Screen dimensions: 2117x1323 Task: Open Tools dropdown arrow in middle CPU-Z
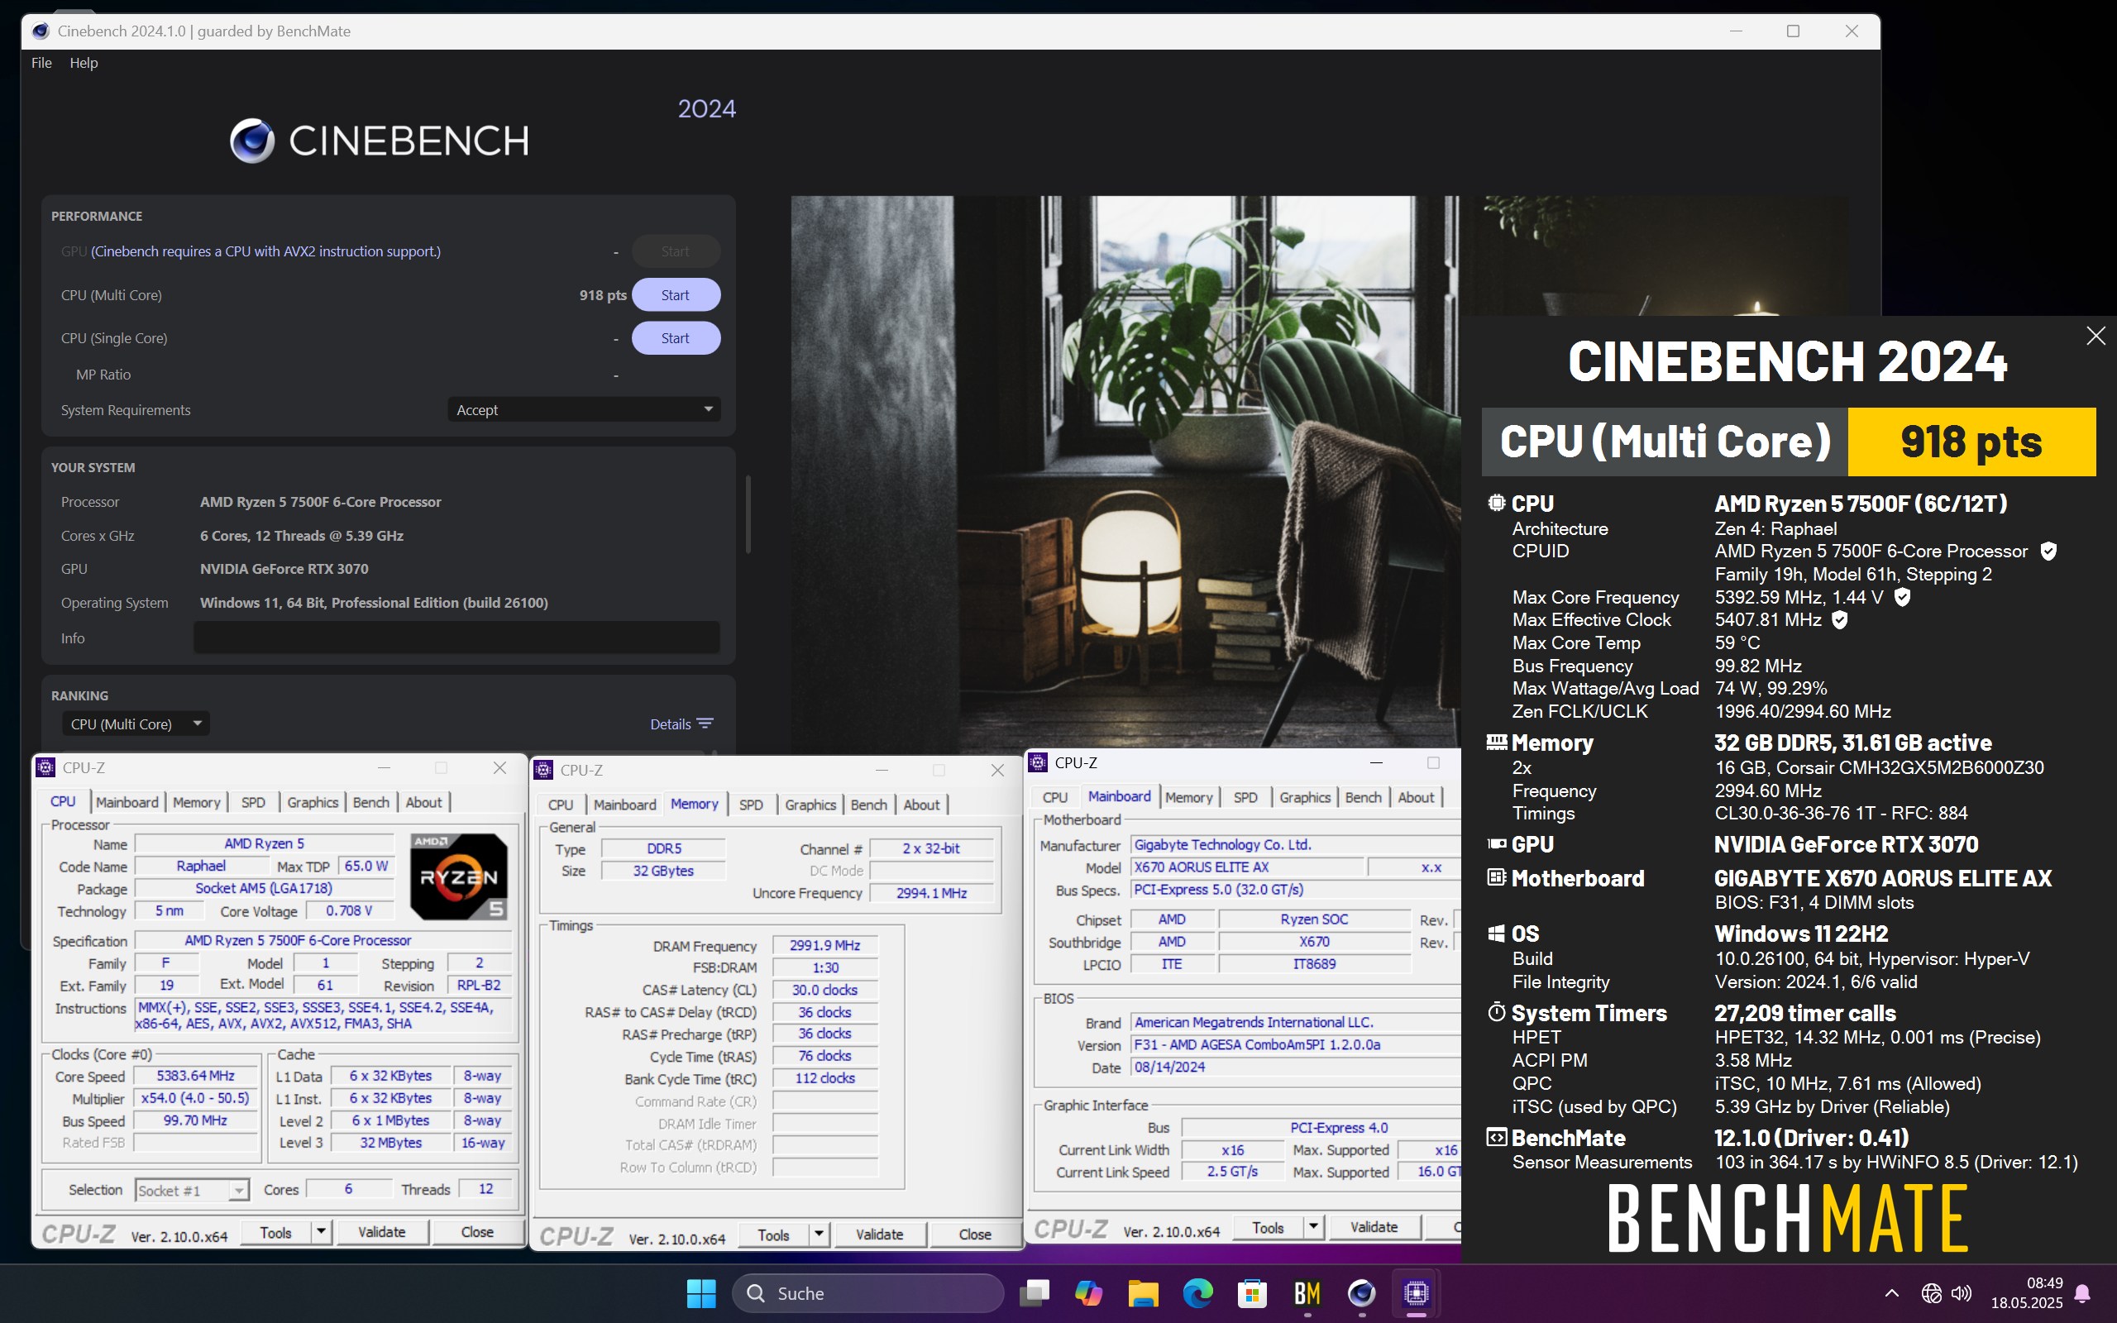click(819, 1235)
